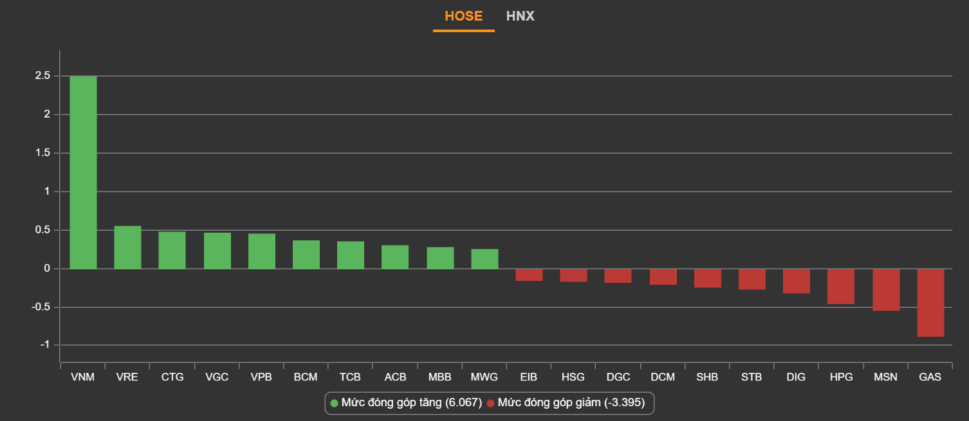Click the green VRE bar

click(127, 247)
